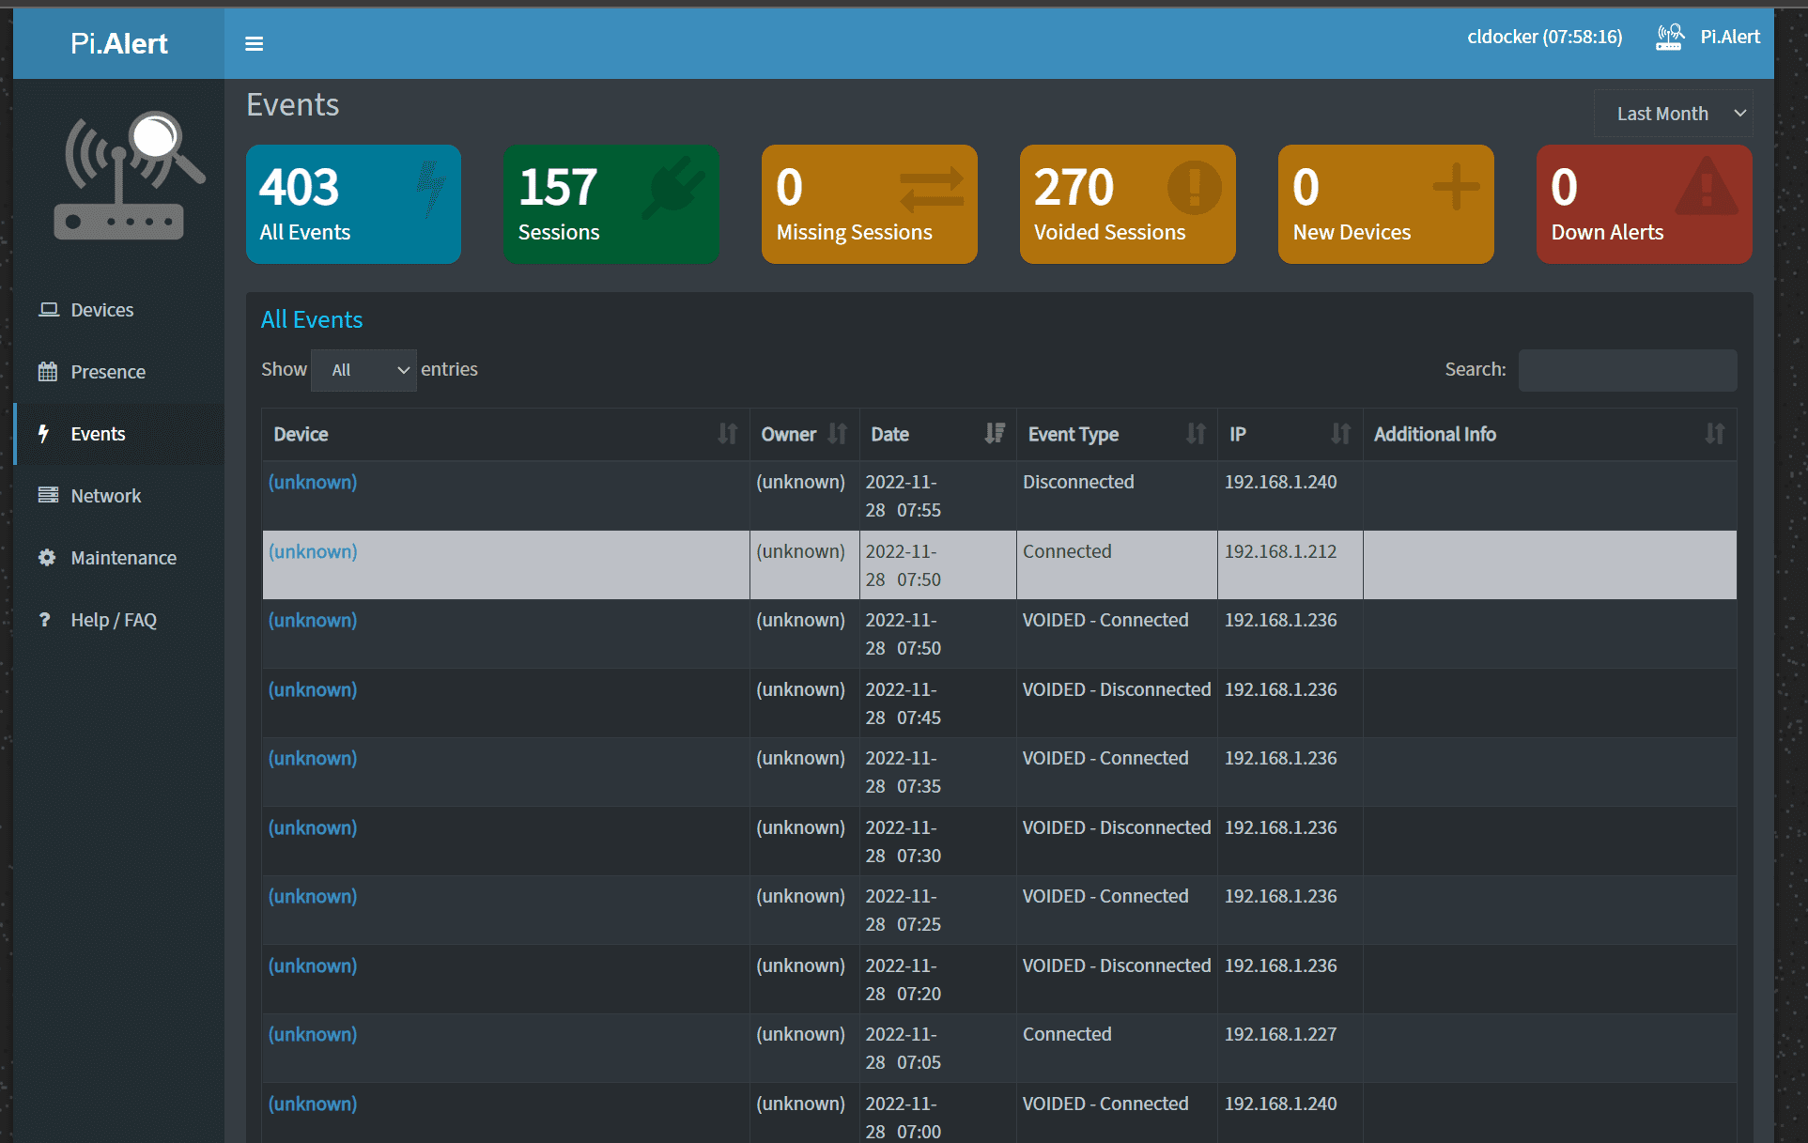1808x1143 pixels.
Task: Open the Show entries count dropdown
Action: click(364, 370)
